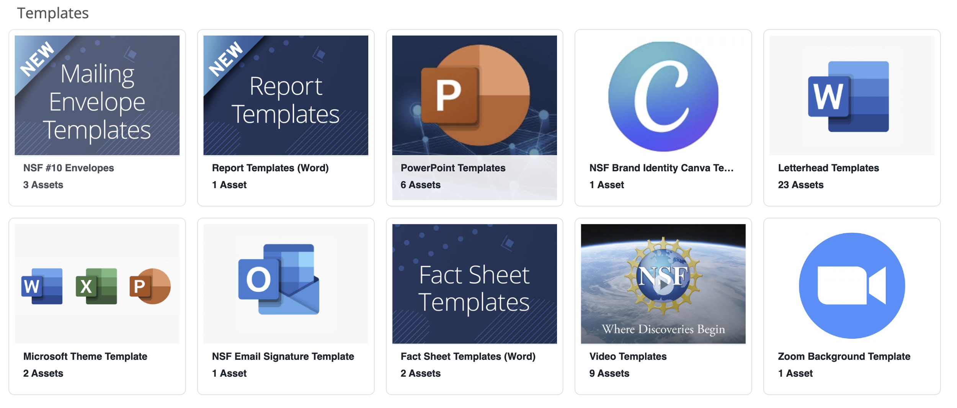Screen dimensions: 957x408
Task: Click '1 Asset' under Report Templates (Word)
Action: (229, 185)
